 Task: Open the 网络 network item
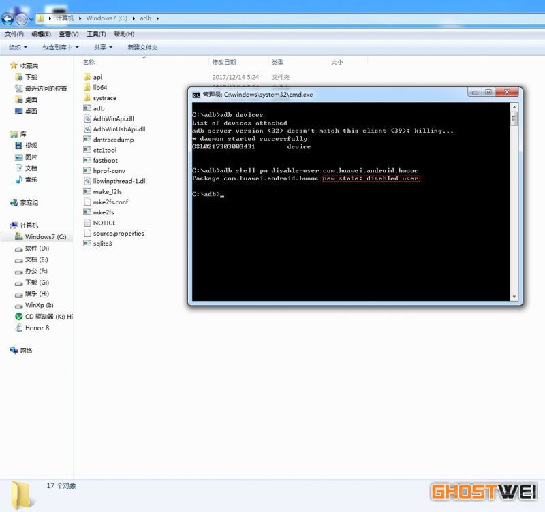coord(26,351)
